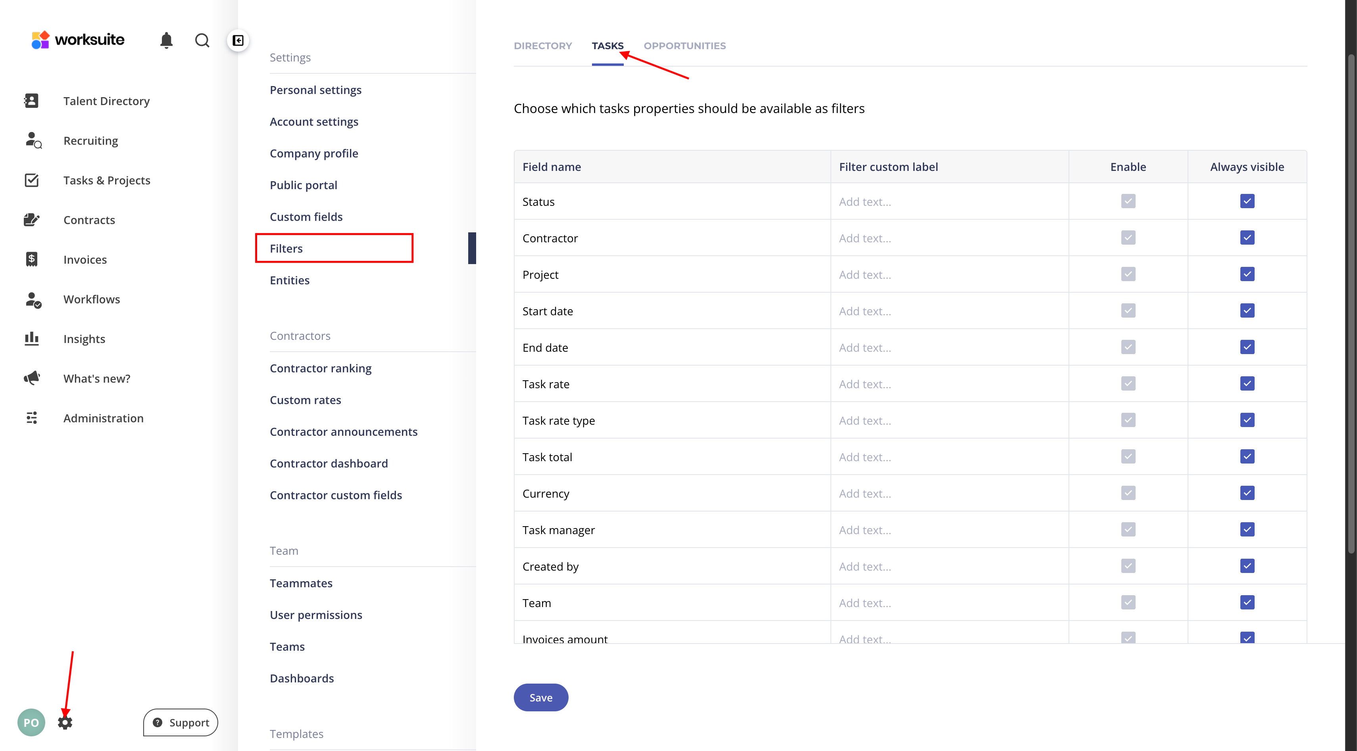Screen dimensions: 1357x751
Task: Click the PO user avatar
Action: pos(31,722)
